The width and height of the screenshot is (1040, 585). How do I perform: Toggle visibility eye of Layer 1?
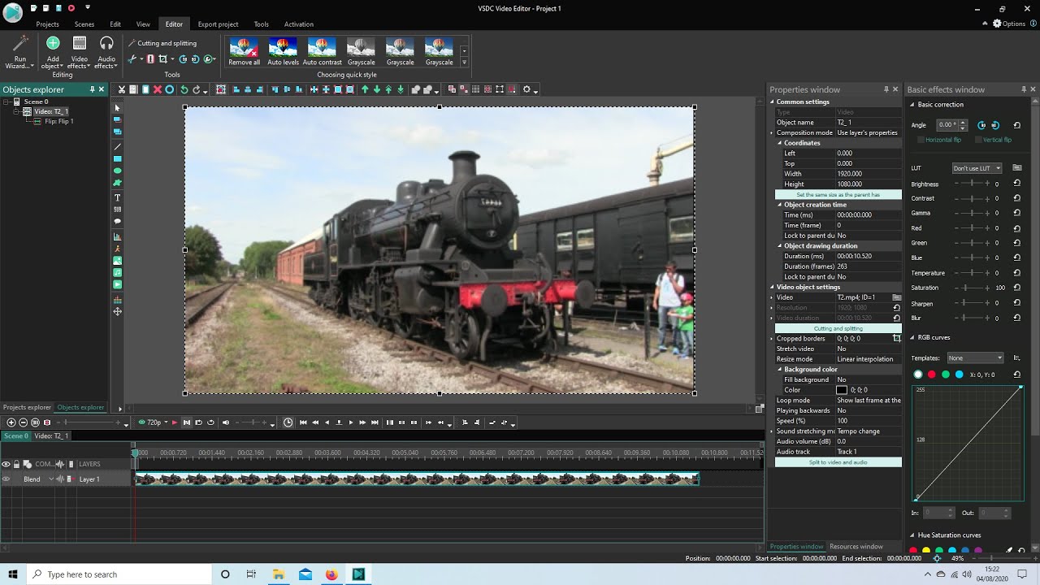[6, 479]
